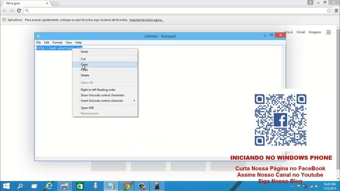Open the taskbar search magnifier
340x191 pixels.
click(20, 186)
